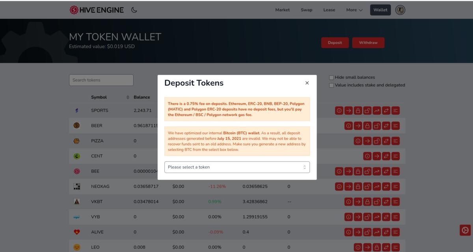Show info for PIZZA token
Image resolution: width=473 pixels, height=252 pixels.
tap(358, 141)
